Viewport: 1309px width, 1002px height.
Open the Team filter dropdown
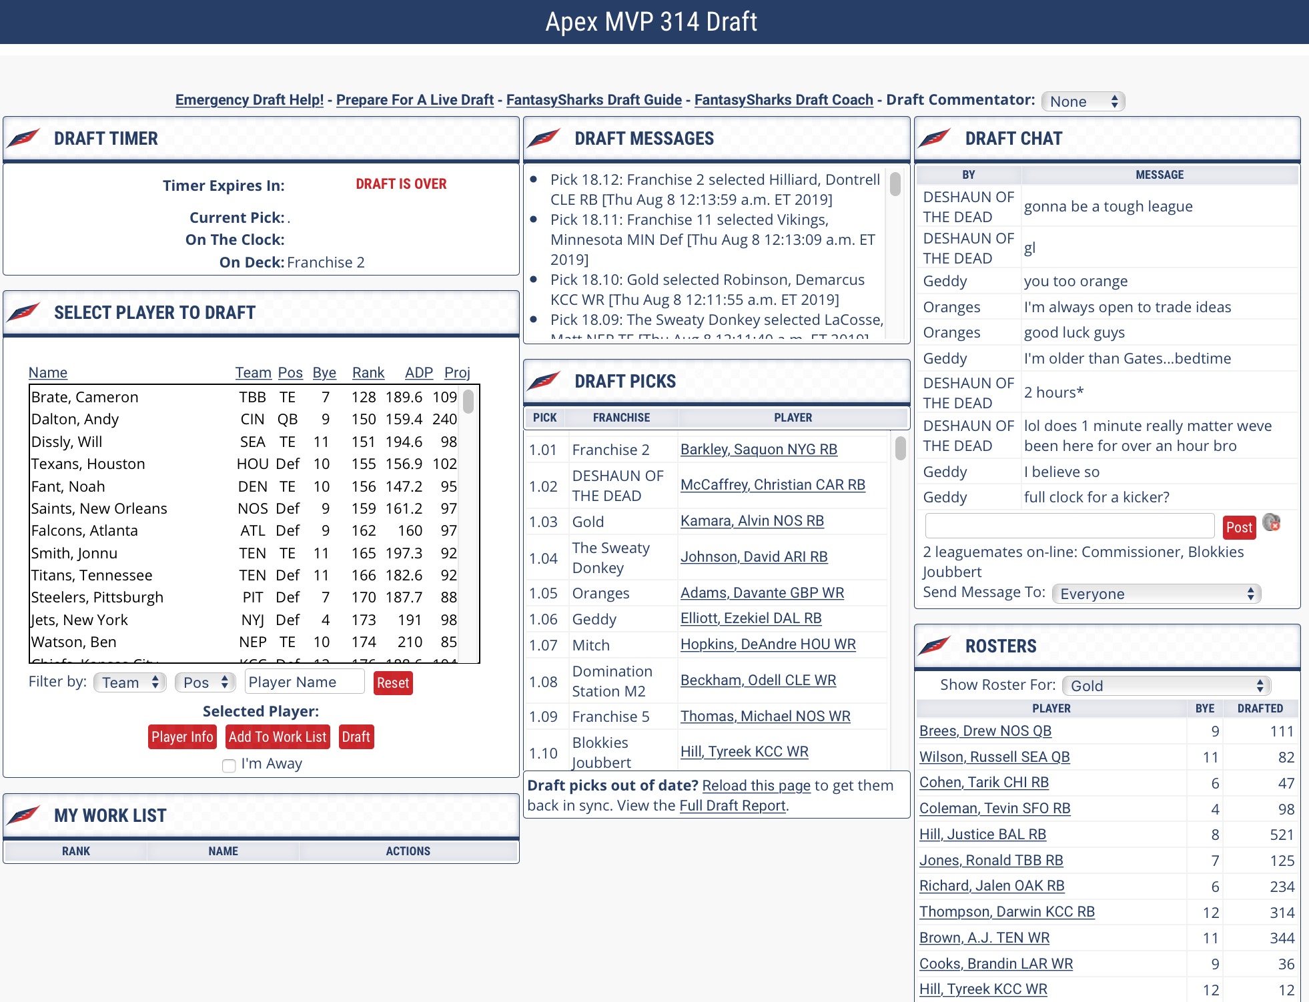pos(130,682)
